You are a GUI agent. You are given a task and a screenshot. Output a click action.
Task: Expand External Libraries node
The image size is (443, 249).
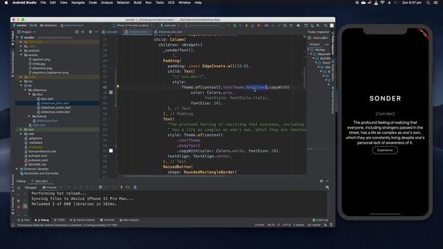[17, 169]
